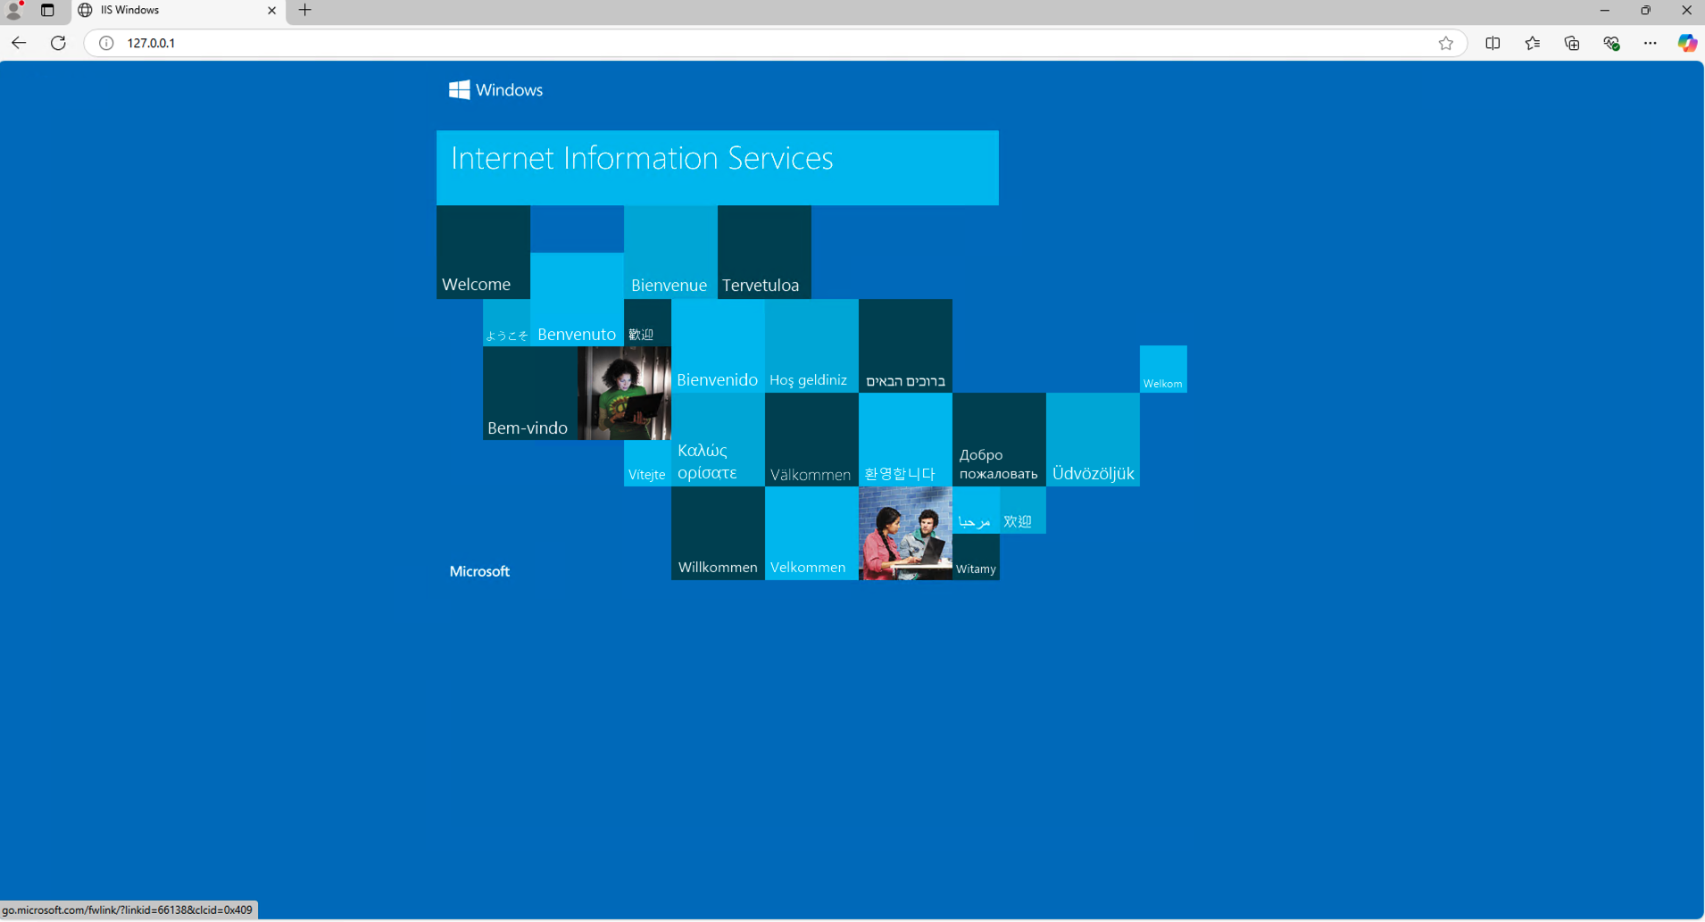Click the address bar showing 127.0.0.1
The image size is (1705, 922).
pyautogui.click(x=777, y=43)
